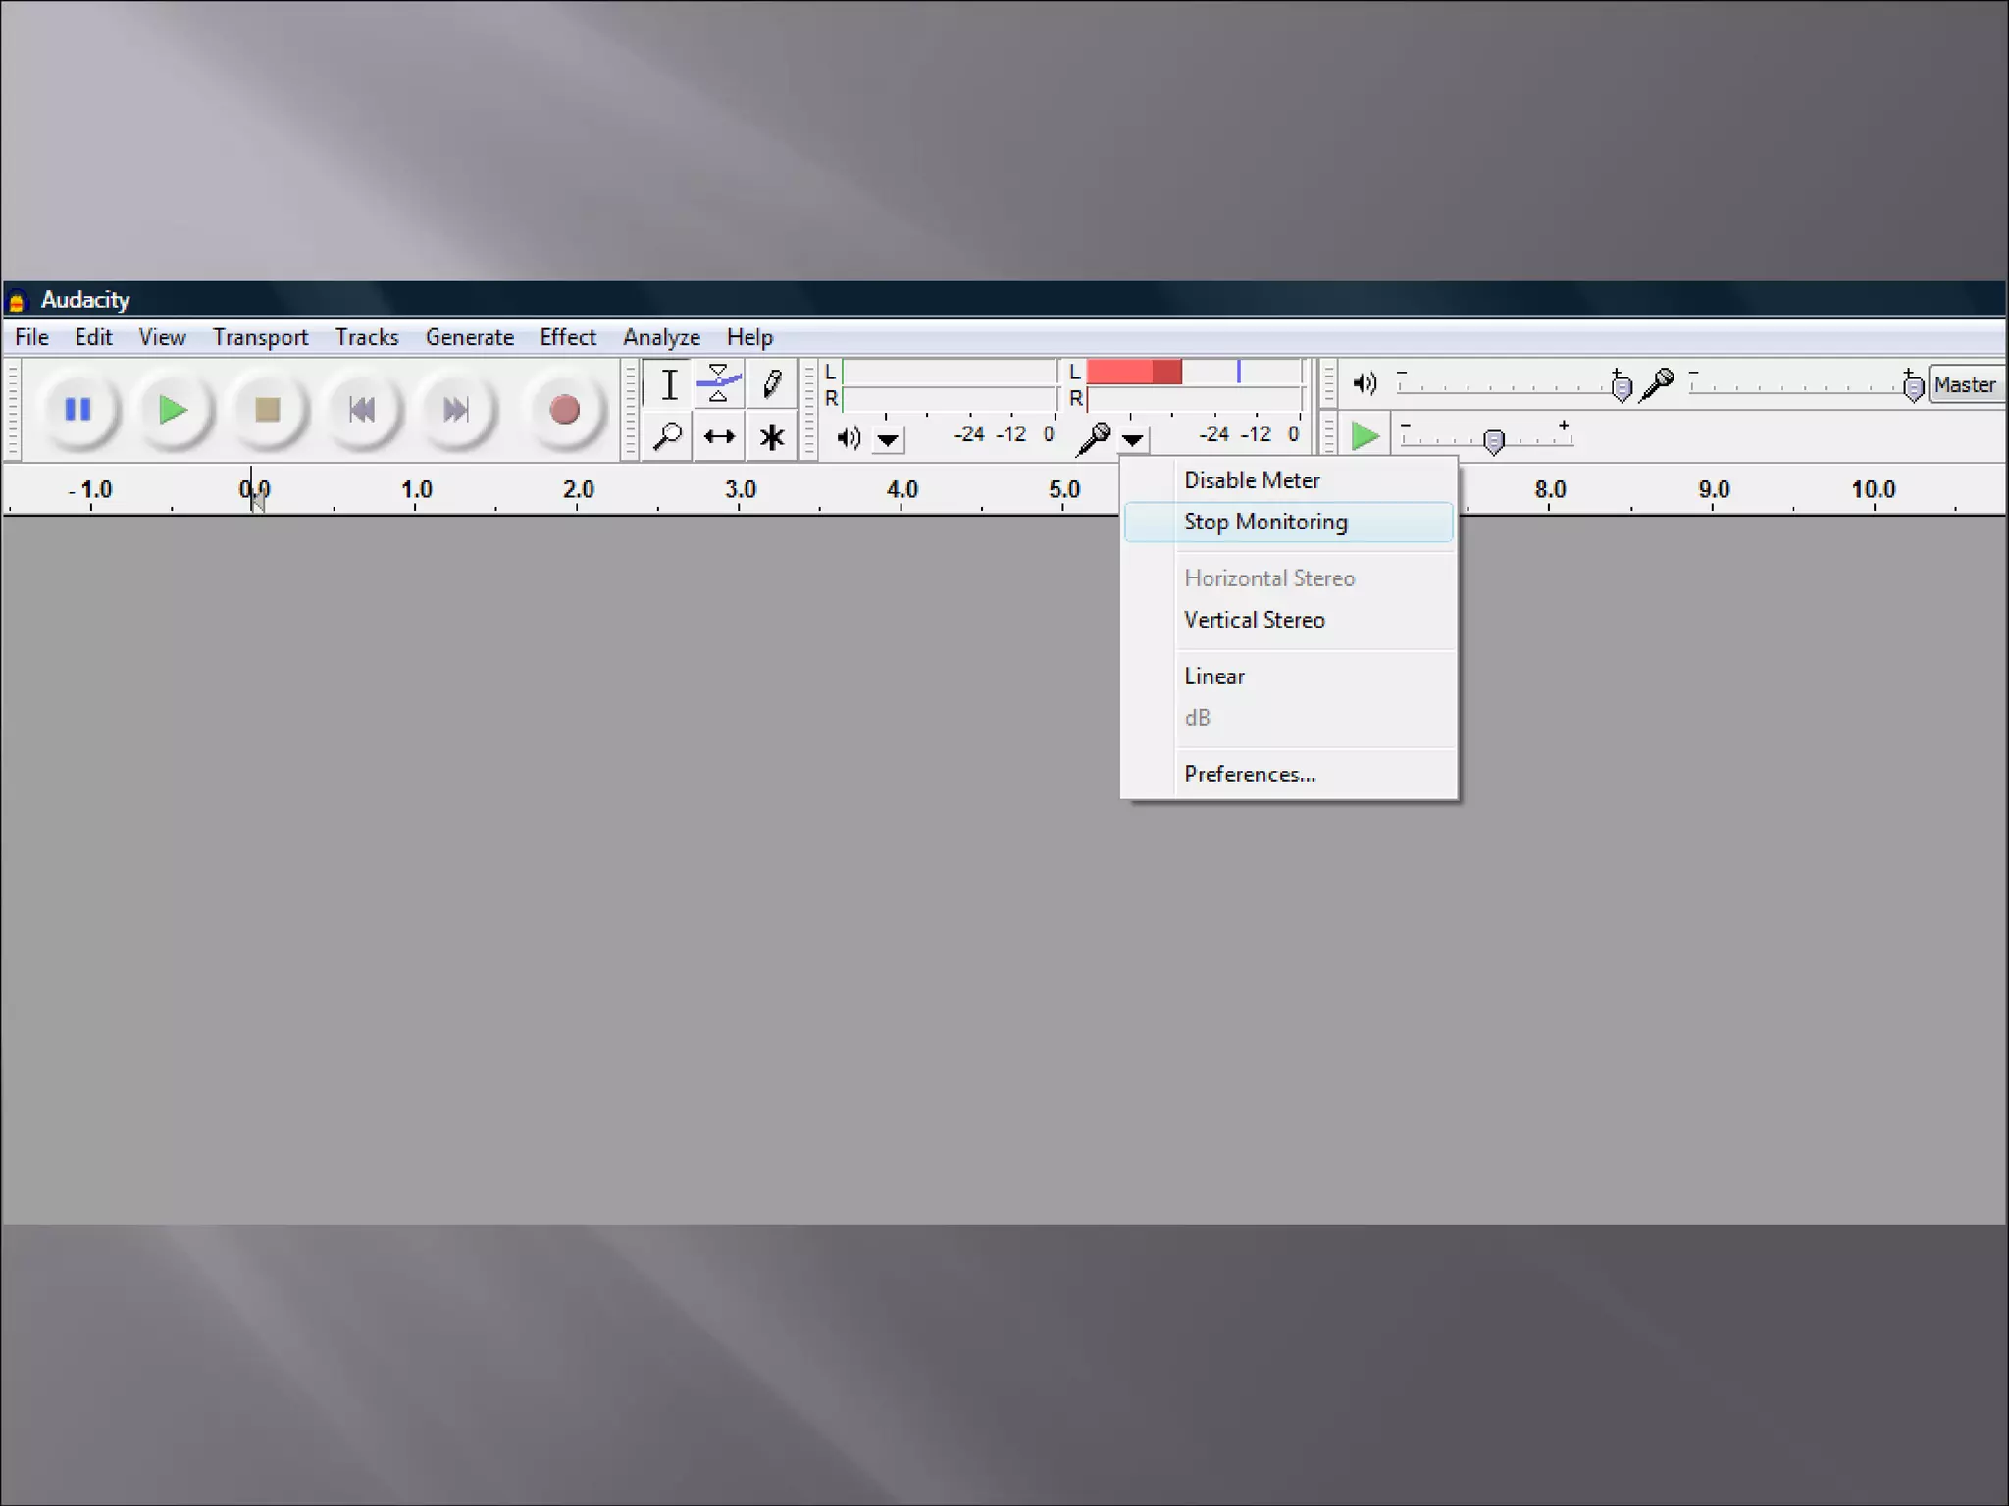Activate the Zoom magnifier tool
Image resolution: width=2009 pixels, height=1506 pixels.
click(x=668, y=436)
